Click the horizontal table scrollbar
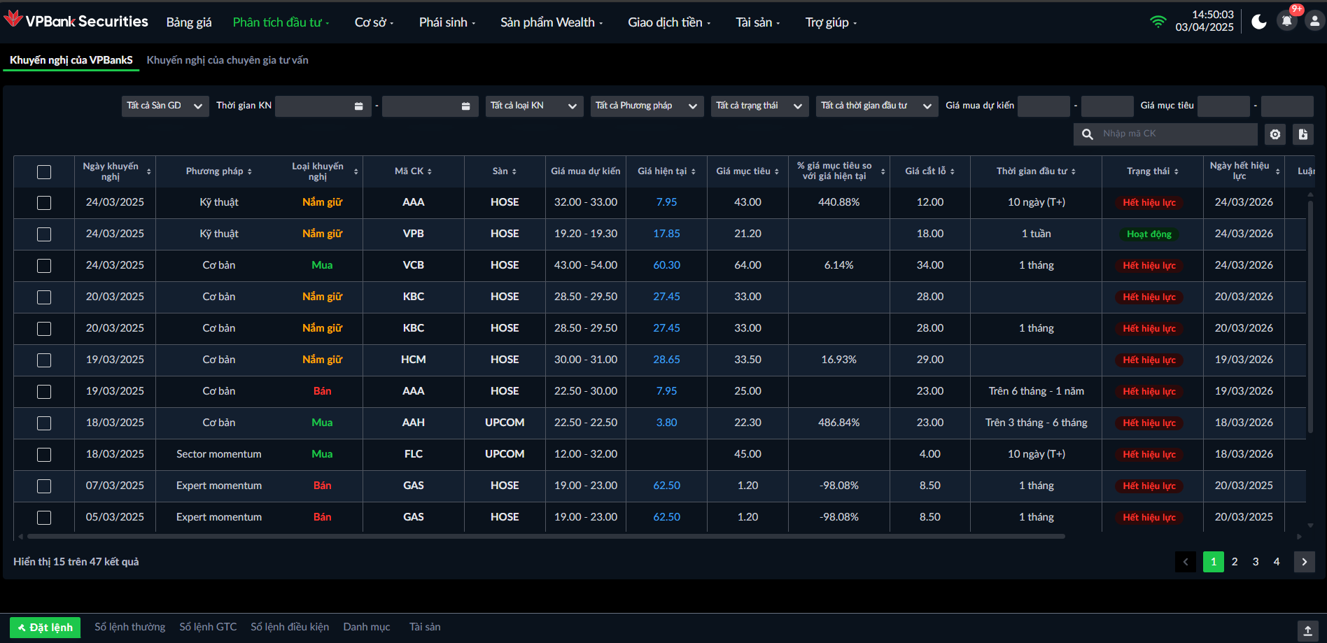Image resolution: width=1327 pixels, height=643 pixels. [546, 537]
